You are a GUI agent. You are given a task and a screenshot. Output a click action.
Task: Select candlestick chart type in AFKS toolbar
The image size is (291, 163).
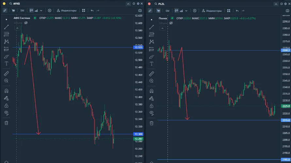click(x=31, y=10)
